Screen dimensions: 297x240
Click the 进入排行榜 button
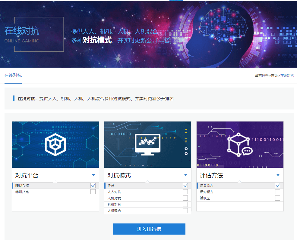coord(149,229)
